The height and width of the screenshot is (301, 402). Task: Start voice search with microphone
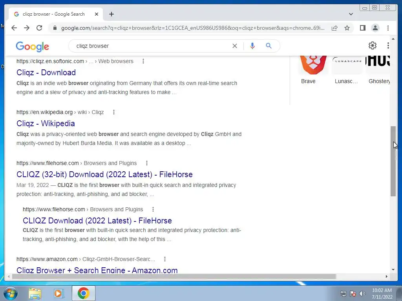[252, 46]
